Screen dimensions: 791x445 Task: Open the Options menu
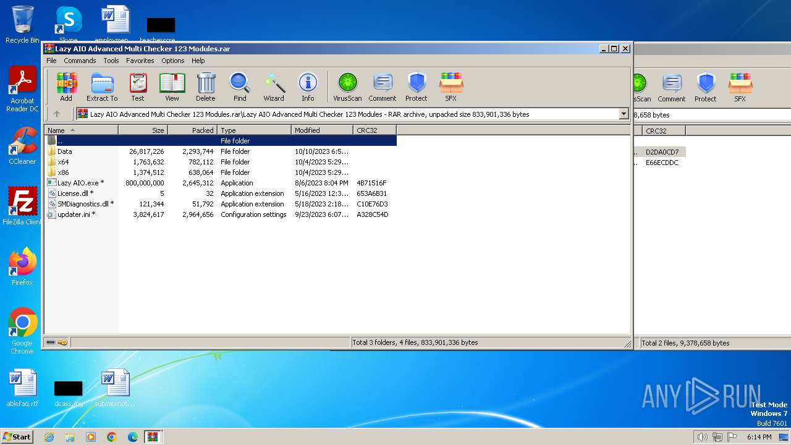(x=173, y=61)
